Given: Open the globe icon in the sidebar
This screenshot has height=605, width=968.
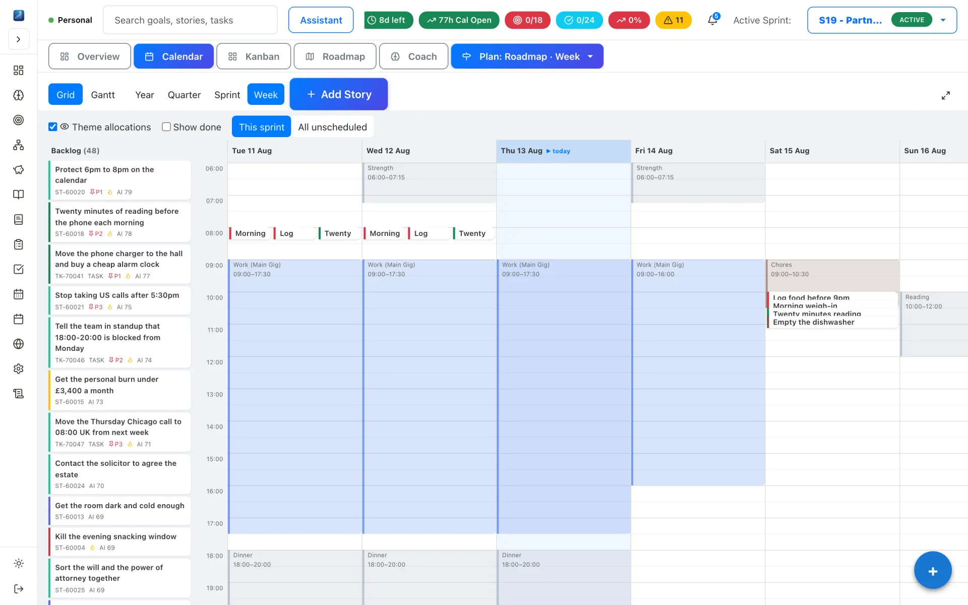Looking at the screenshot, I should [x=19, y=344].
